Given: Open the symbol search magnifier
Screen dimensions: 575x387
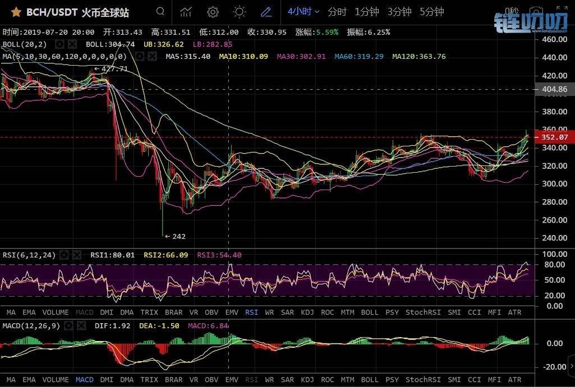Looking at the screenshot, I should pos(160,11).
